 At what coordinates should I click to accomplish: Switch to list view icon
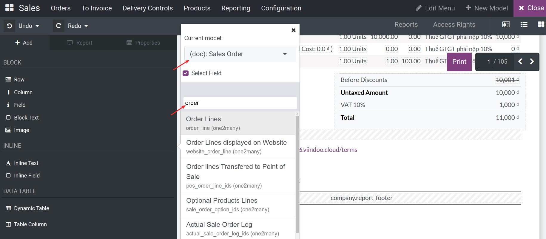coord(524,24)
